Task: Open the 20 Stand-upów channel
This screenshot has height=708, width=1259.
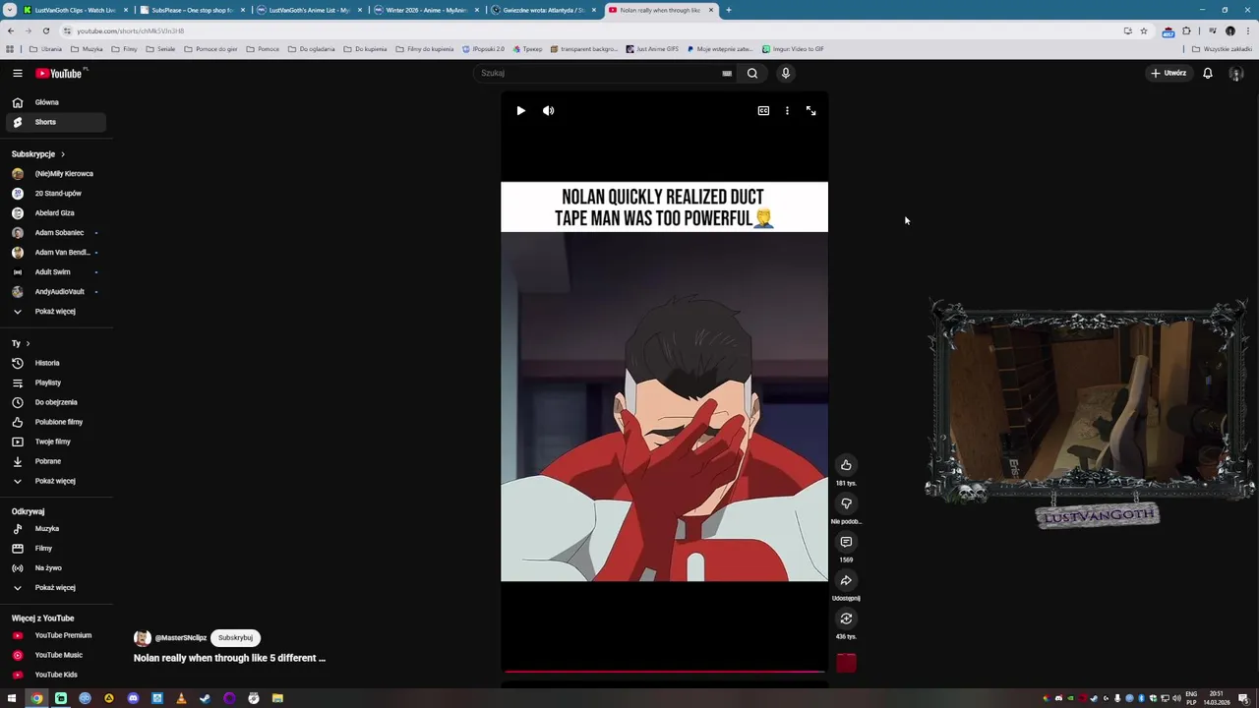Action: tap(55, 194)
